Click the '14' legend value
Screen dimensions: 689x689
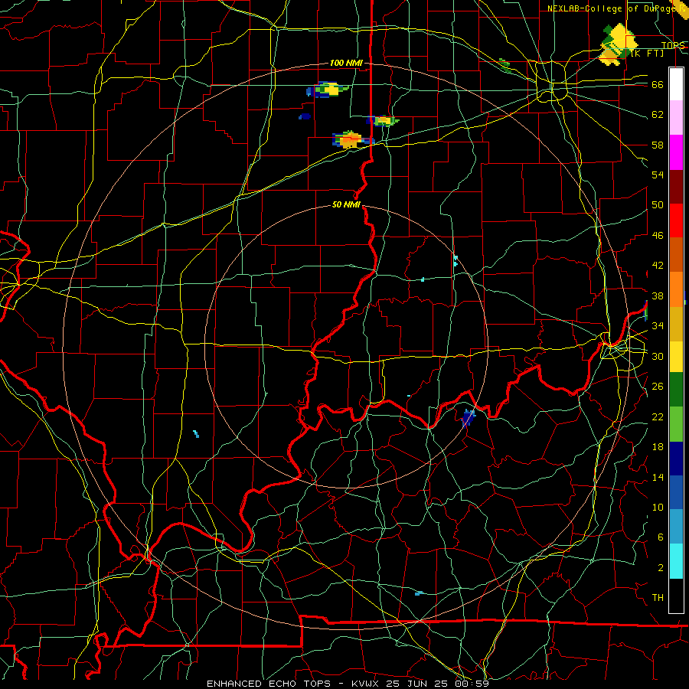[658, 477]
